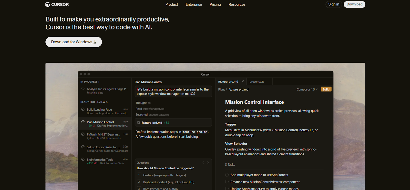The image size is (410, 190).
Task: Open the Composer 1.5 model dropdown
Action: (x=307, y=89)
